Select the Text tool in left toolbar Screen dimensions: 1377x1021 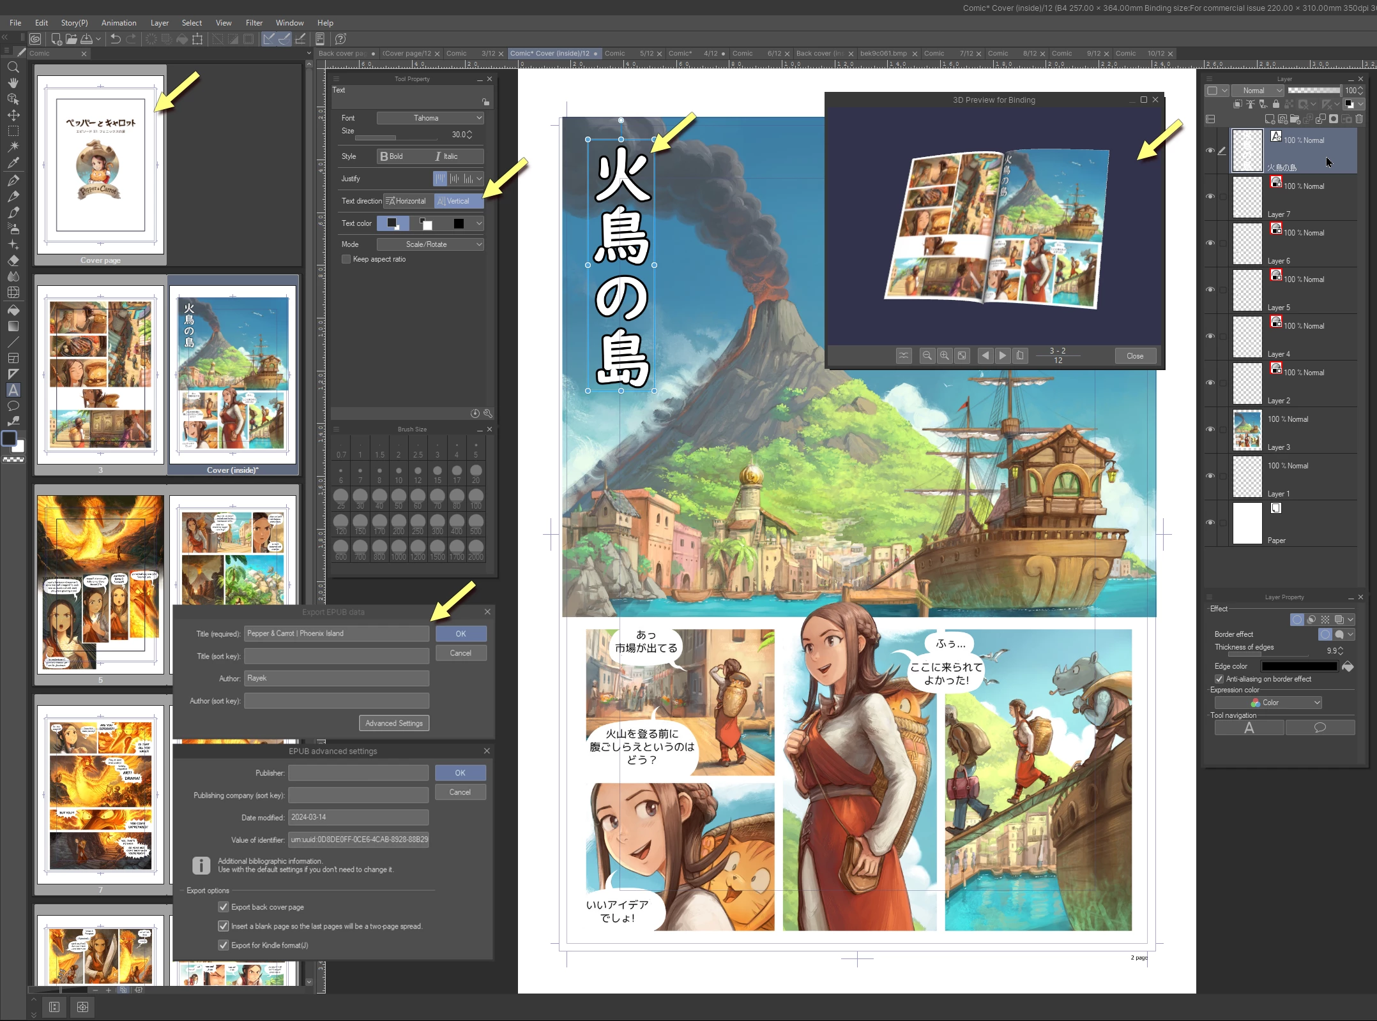click(13, 390)
